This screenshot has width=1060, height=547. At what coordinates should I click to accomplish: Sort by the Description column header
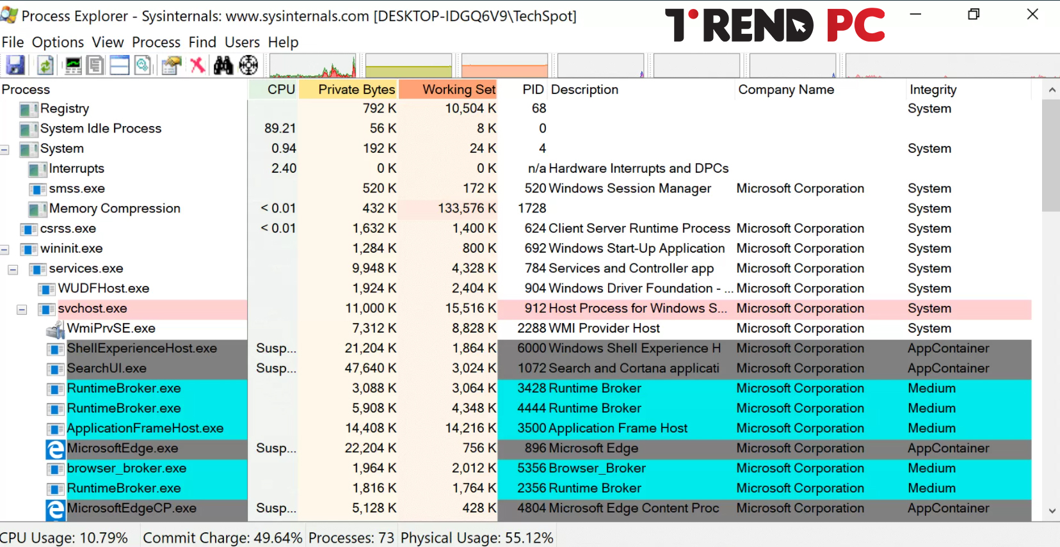tap(641, 90)
